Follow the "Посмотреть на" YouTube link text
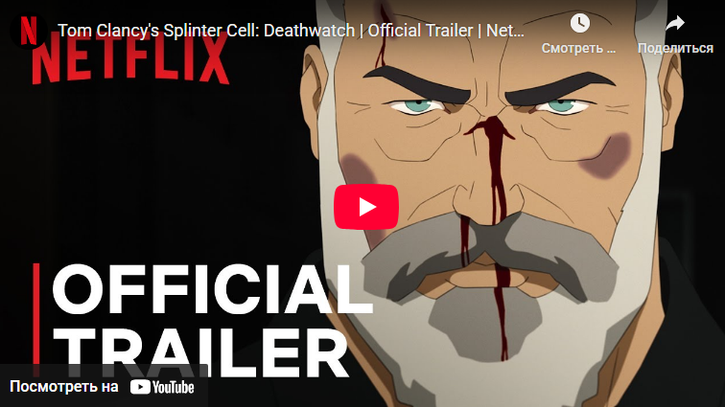The image size is (725, 407). tap(64, 387)
